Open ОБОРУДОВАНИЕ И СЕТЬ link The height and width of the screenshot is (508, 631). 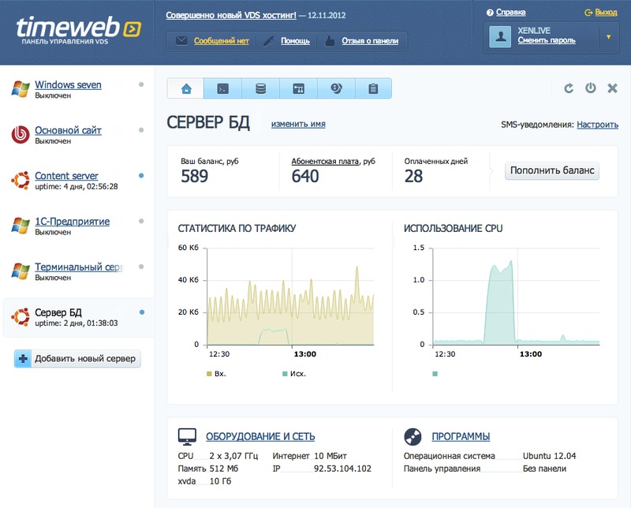point(260,436)
